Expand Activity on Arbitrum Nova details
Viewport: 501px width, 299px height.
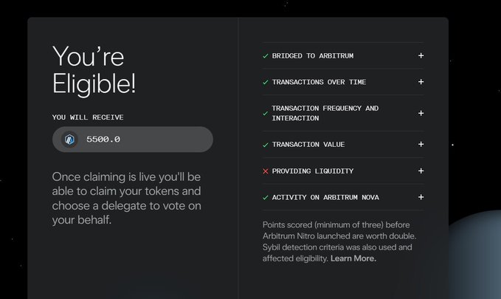421,197
